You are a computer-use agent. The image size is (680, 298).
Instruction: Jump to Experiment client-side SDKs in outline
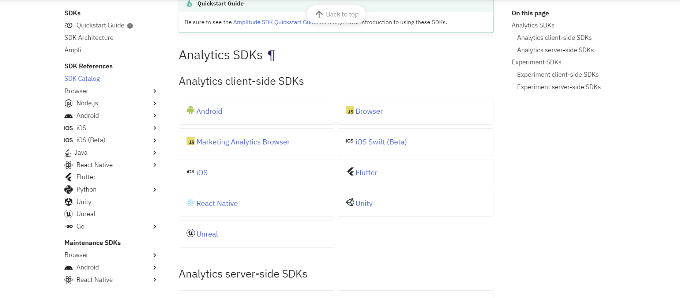tap(558, 75)
